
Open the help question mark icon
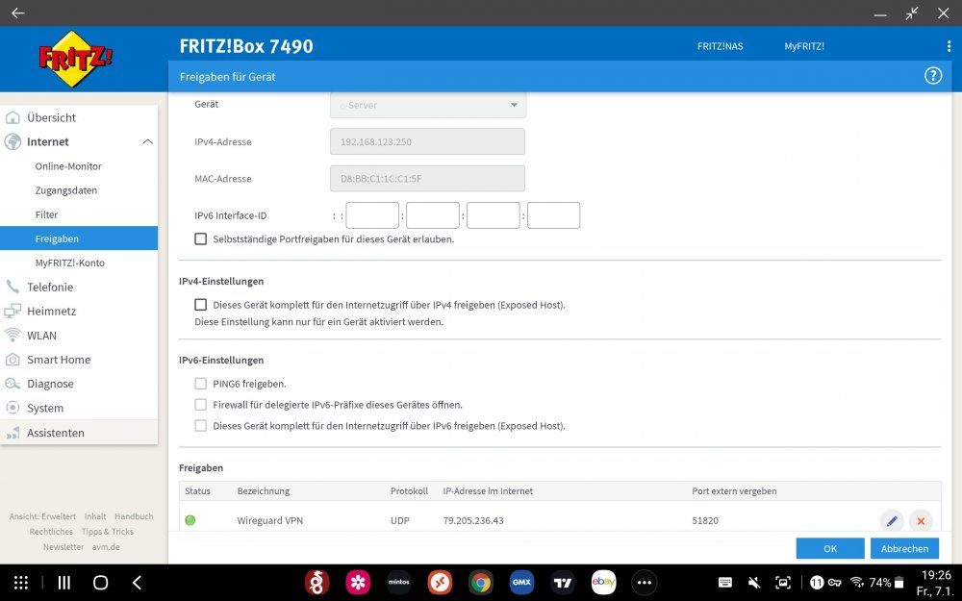[x=932, y=76]
